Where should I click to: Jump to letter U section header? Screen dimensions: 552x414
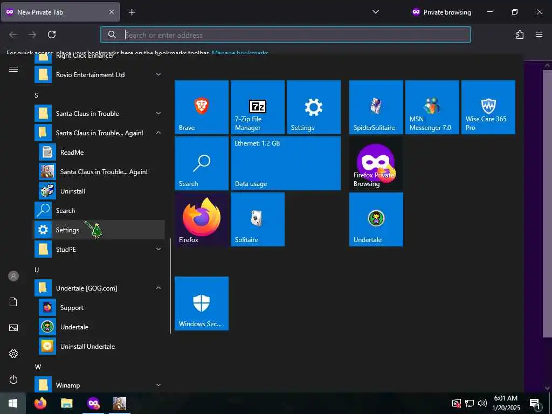[x=37, y=270]
